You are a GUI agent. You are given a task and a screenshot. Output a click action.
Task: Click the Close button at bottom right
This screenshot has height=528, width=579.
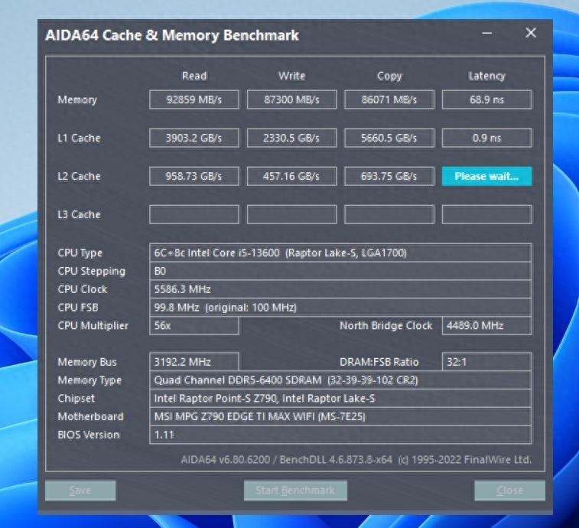(509, 491)
